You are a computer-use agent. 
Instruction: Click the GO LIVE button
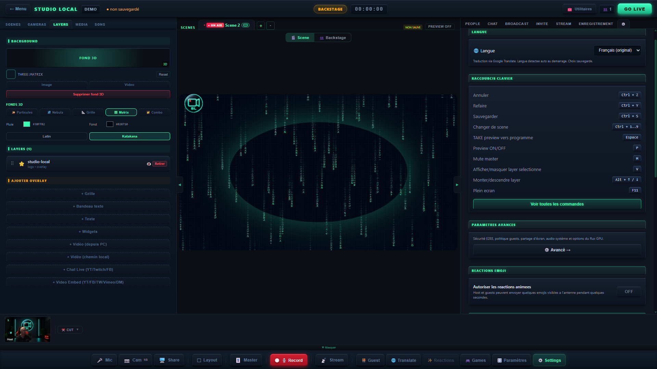coord(634,9)
